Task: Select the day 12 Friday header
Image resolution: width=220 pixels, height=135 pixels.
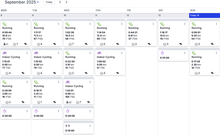Action: (x=142, y=15)
